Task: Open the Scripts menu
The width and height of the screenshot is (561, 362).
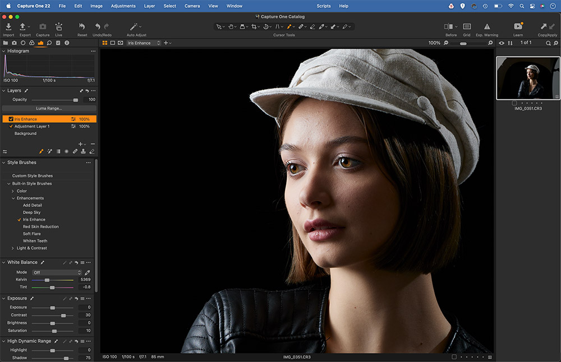Action: coord(324,6)
